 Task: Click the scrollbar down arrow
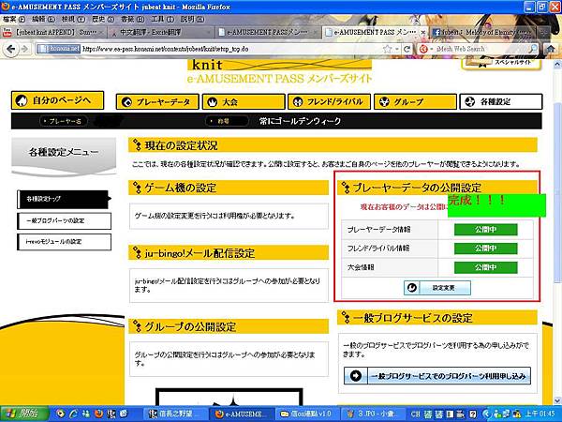click(x=557, y=400)
